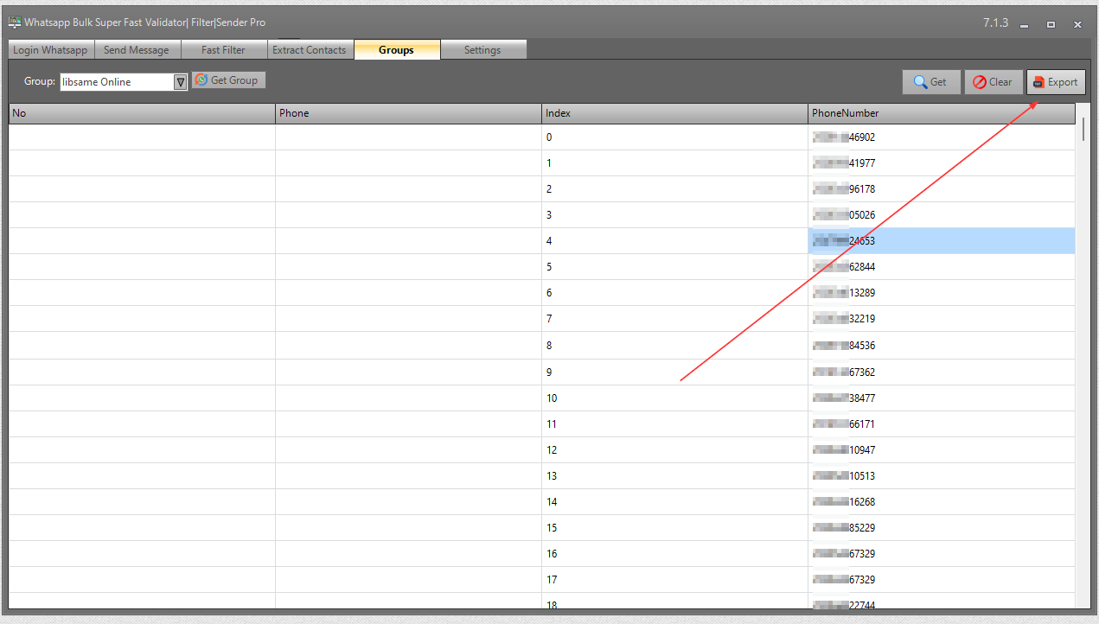Image resolution: width=1099 pixels, height=624 pixels.
Task: Open the Send Message tab
Action: [x=137, y=50]
